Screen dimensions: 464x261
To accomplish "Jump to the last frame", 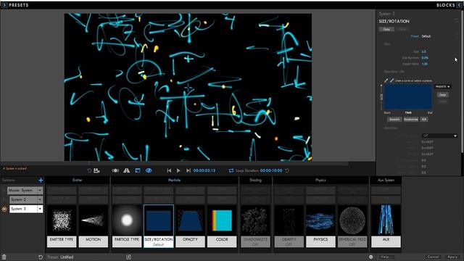I will (188, 170).
